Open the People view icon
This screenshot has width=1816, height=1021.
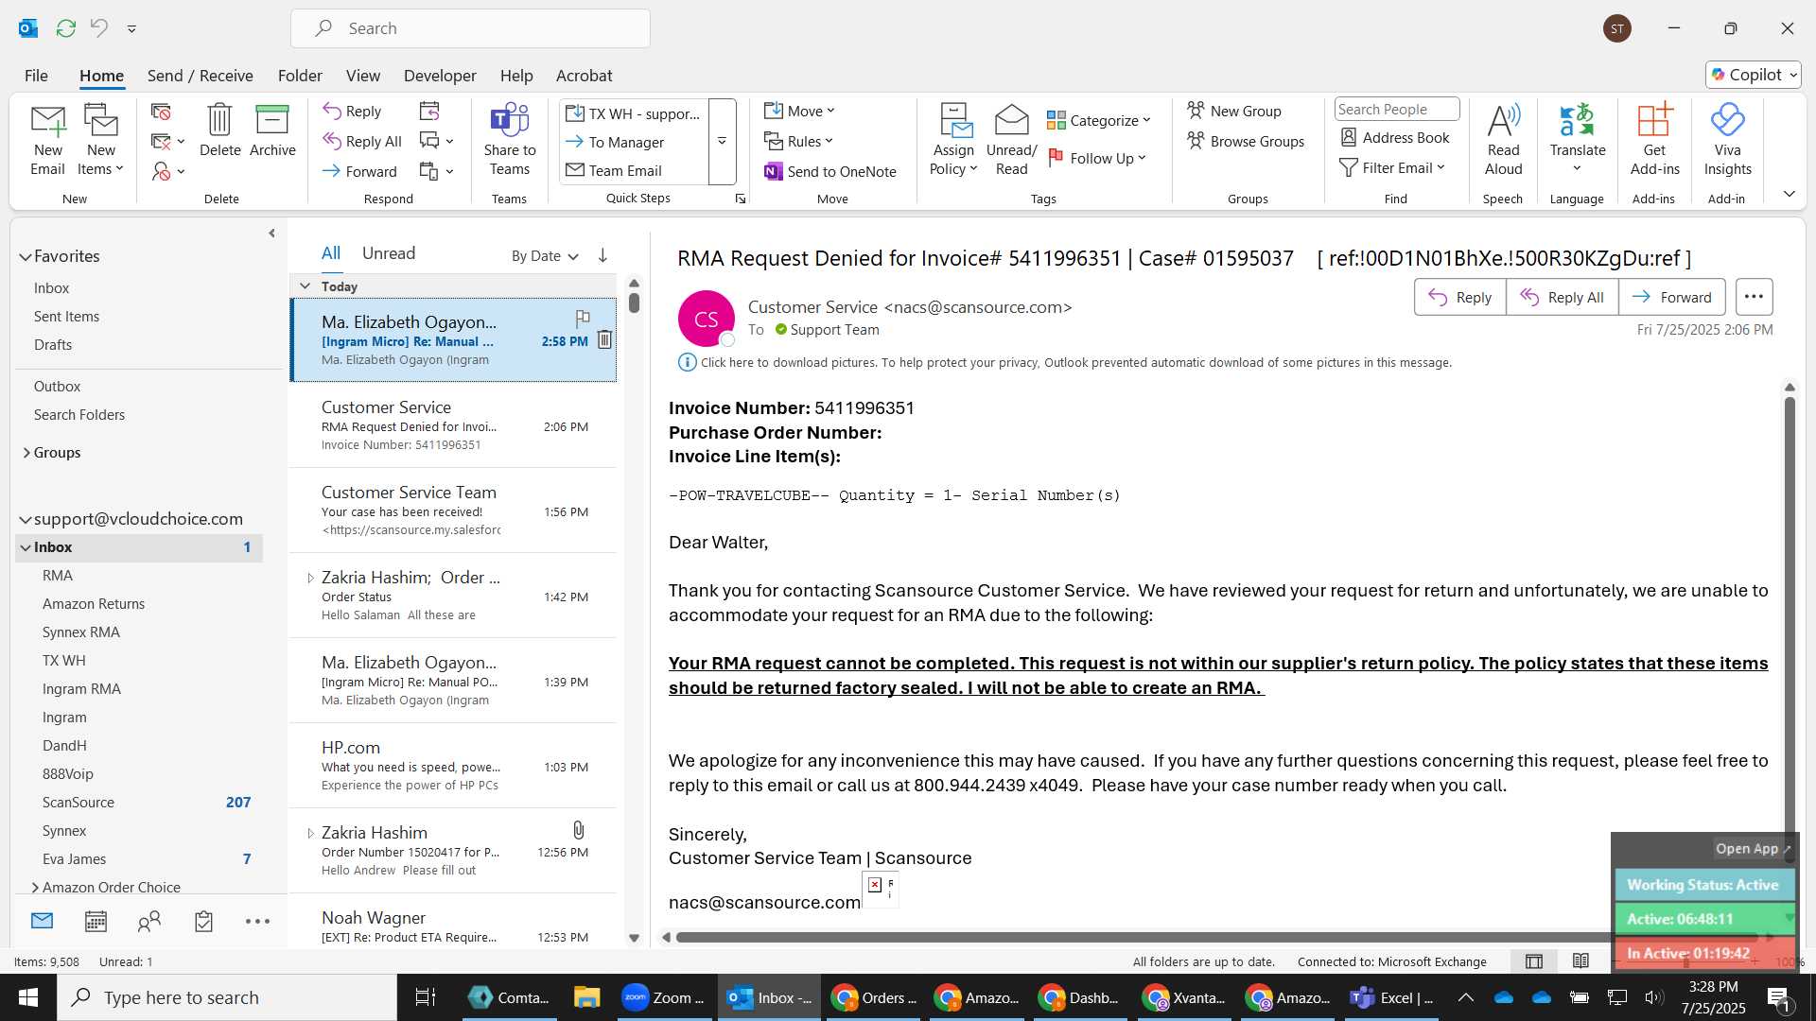coord(149,921)
